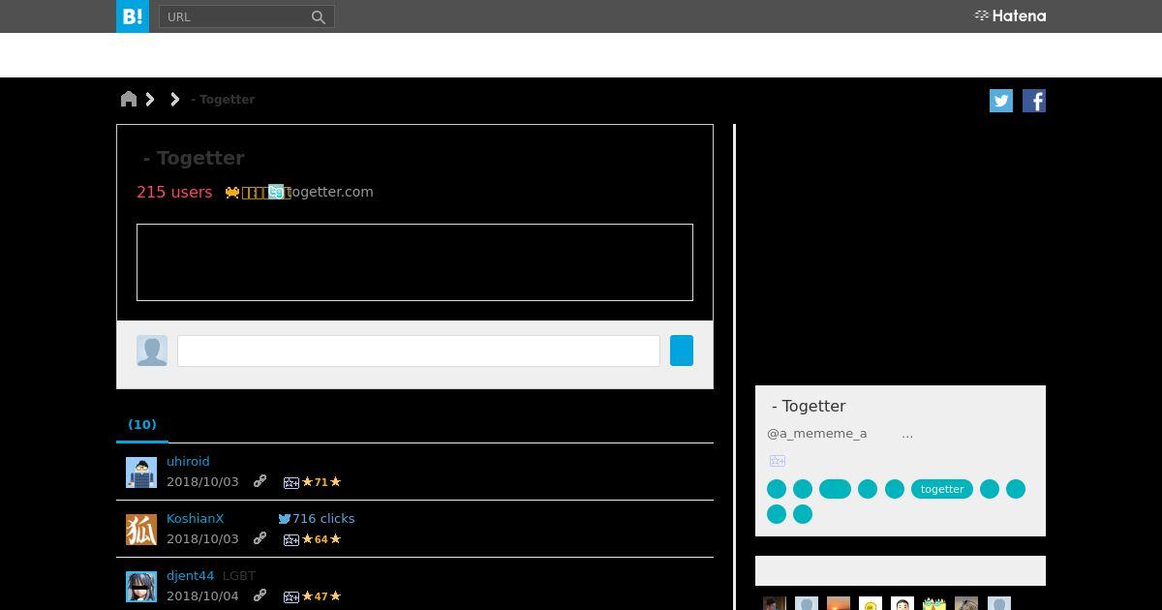Open the Hatena logo link
This screenshot has height=610, width=1162.
(x=1010, y=15)
